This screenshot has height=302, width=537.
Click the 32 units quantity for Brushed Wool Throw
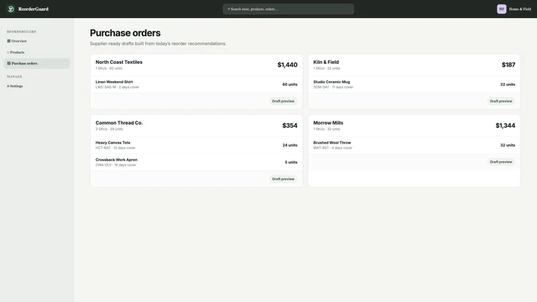point(507,145)
